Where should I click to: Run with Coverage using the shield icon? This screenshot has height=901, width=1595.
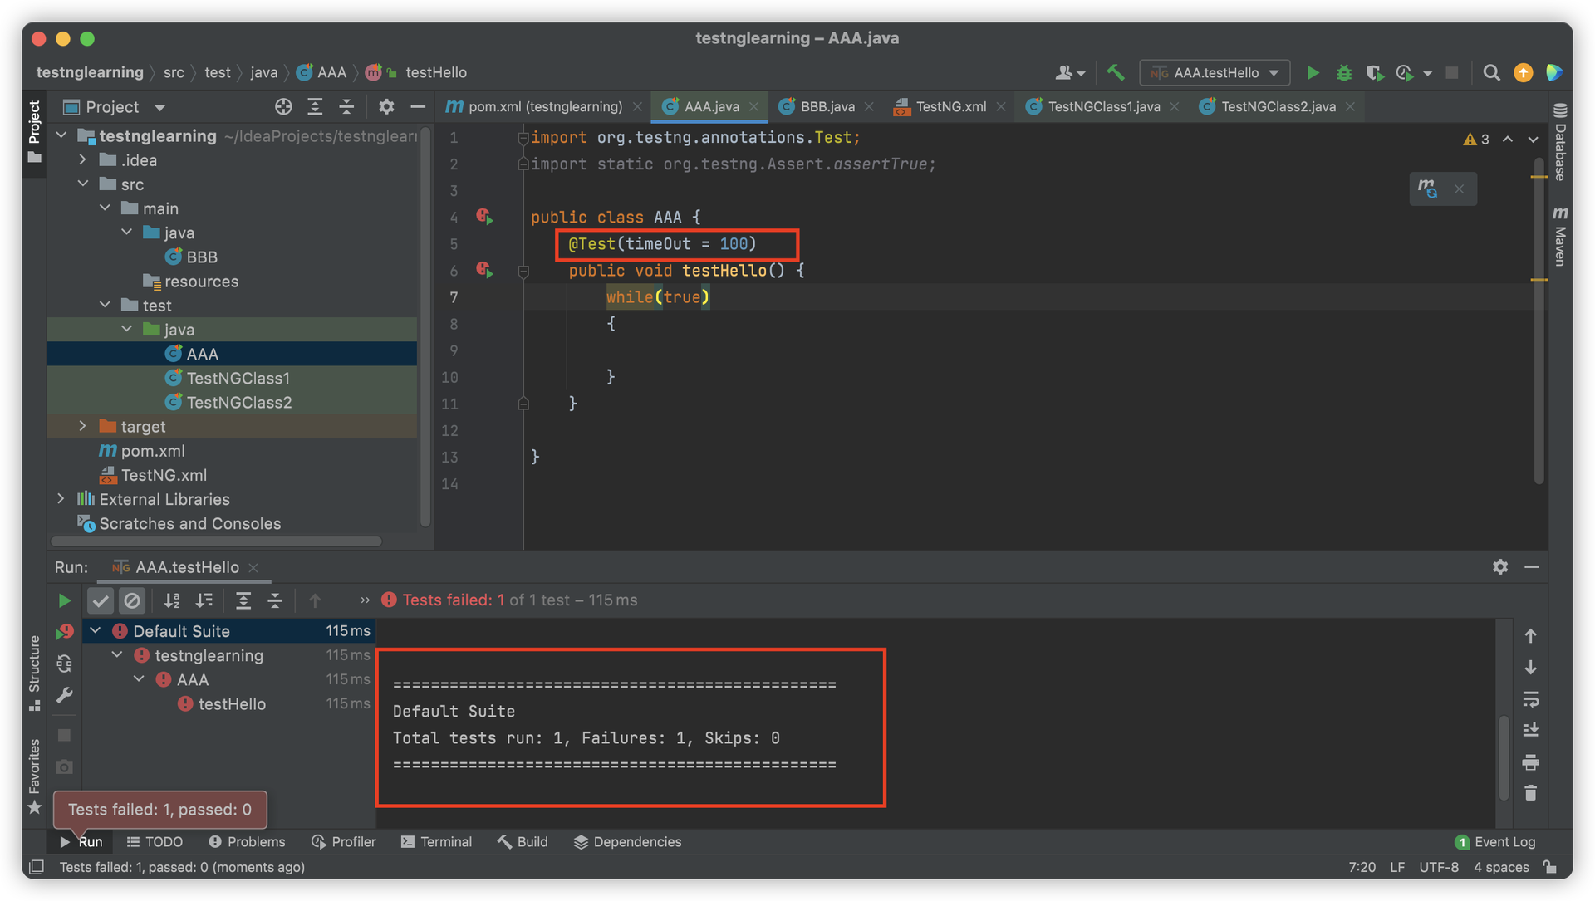tap(1375, 73)
